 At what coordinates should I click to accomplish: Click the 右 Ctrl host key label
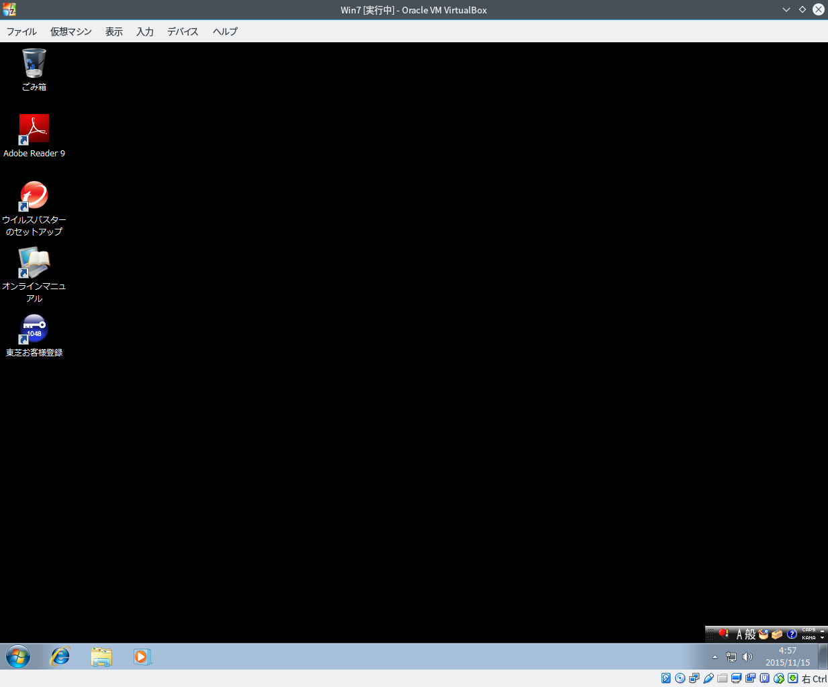tap(815, 679)
